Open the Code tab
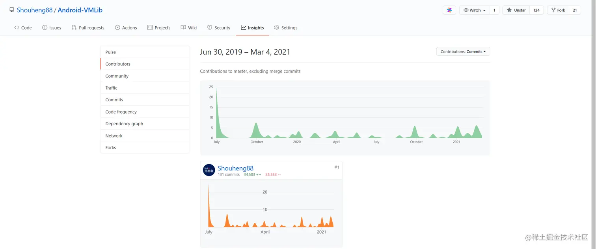Screen dimensions: 596x249 23,27
